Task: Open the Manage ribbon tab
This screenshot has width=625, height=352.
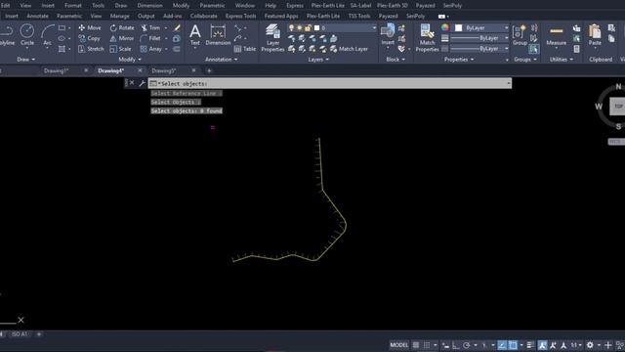Action: point(119,16)
